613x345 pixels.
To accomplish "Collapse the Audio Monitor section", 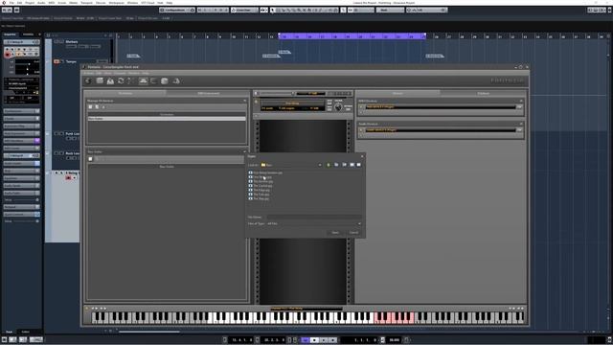I will tap(521, 124).
